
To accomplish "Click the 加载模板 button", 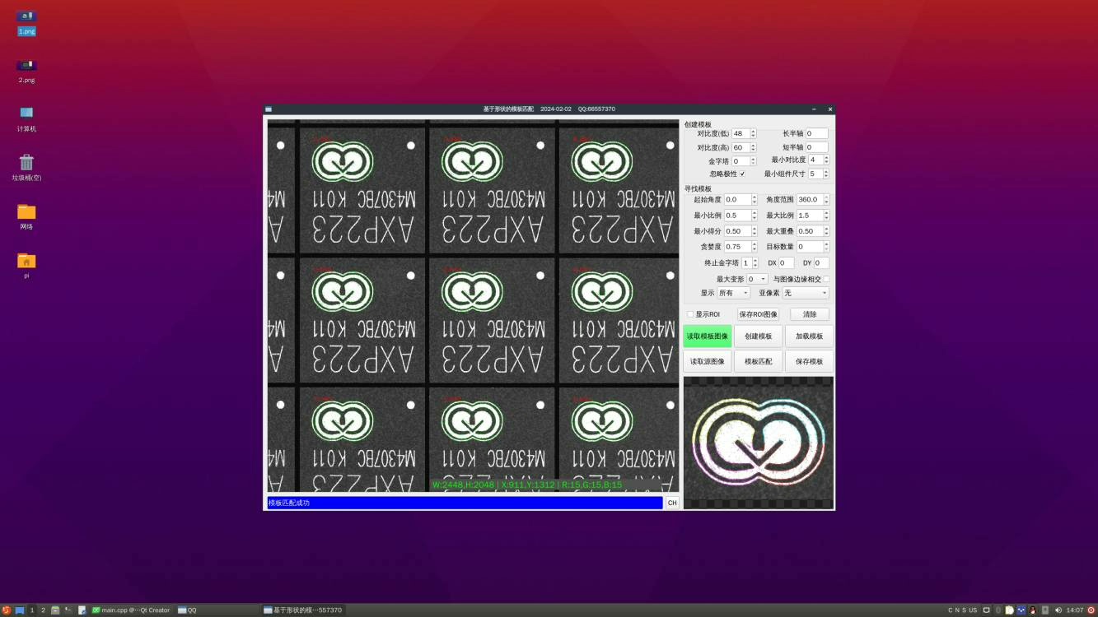I will [x=809, y=336].
